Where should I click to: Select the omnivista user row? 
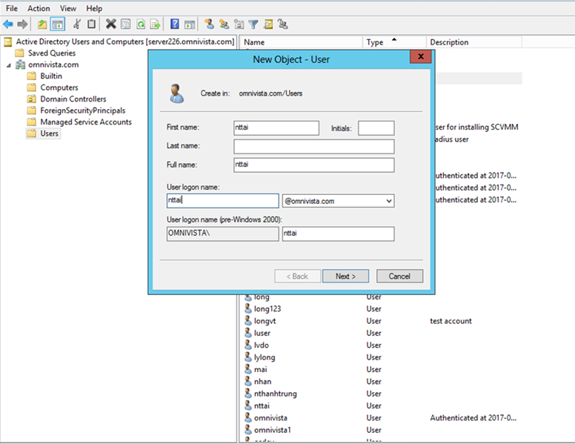382,417
